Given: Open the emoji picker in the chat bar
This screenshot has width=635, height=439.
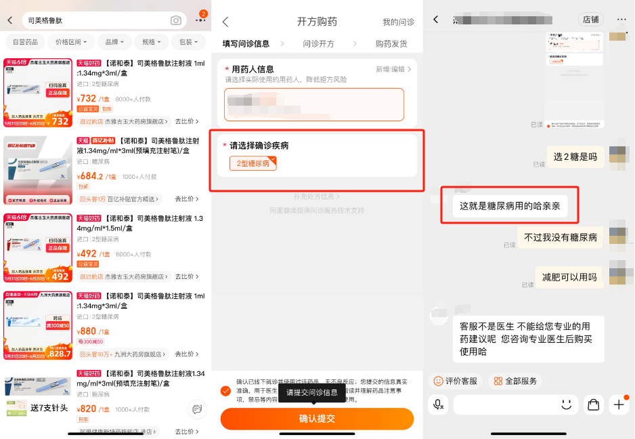Looking at the screenshot, I should (x=566, y=404).
